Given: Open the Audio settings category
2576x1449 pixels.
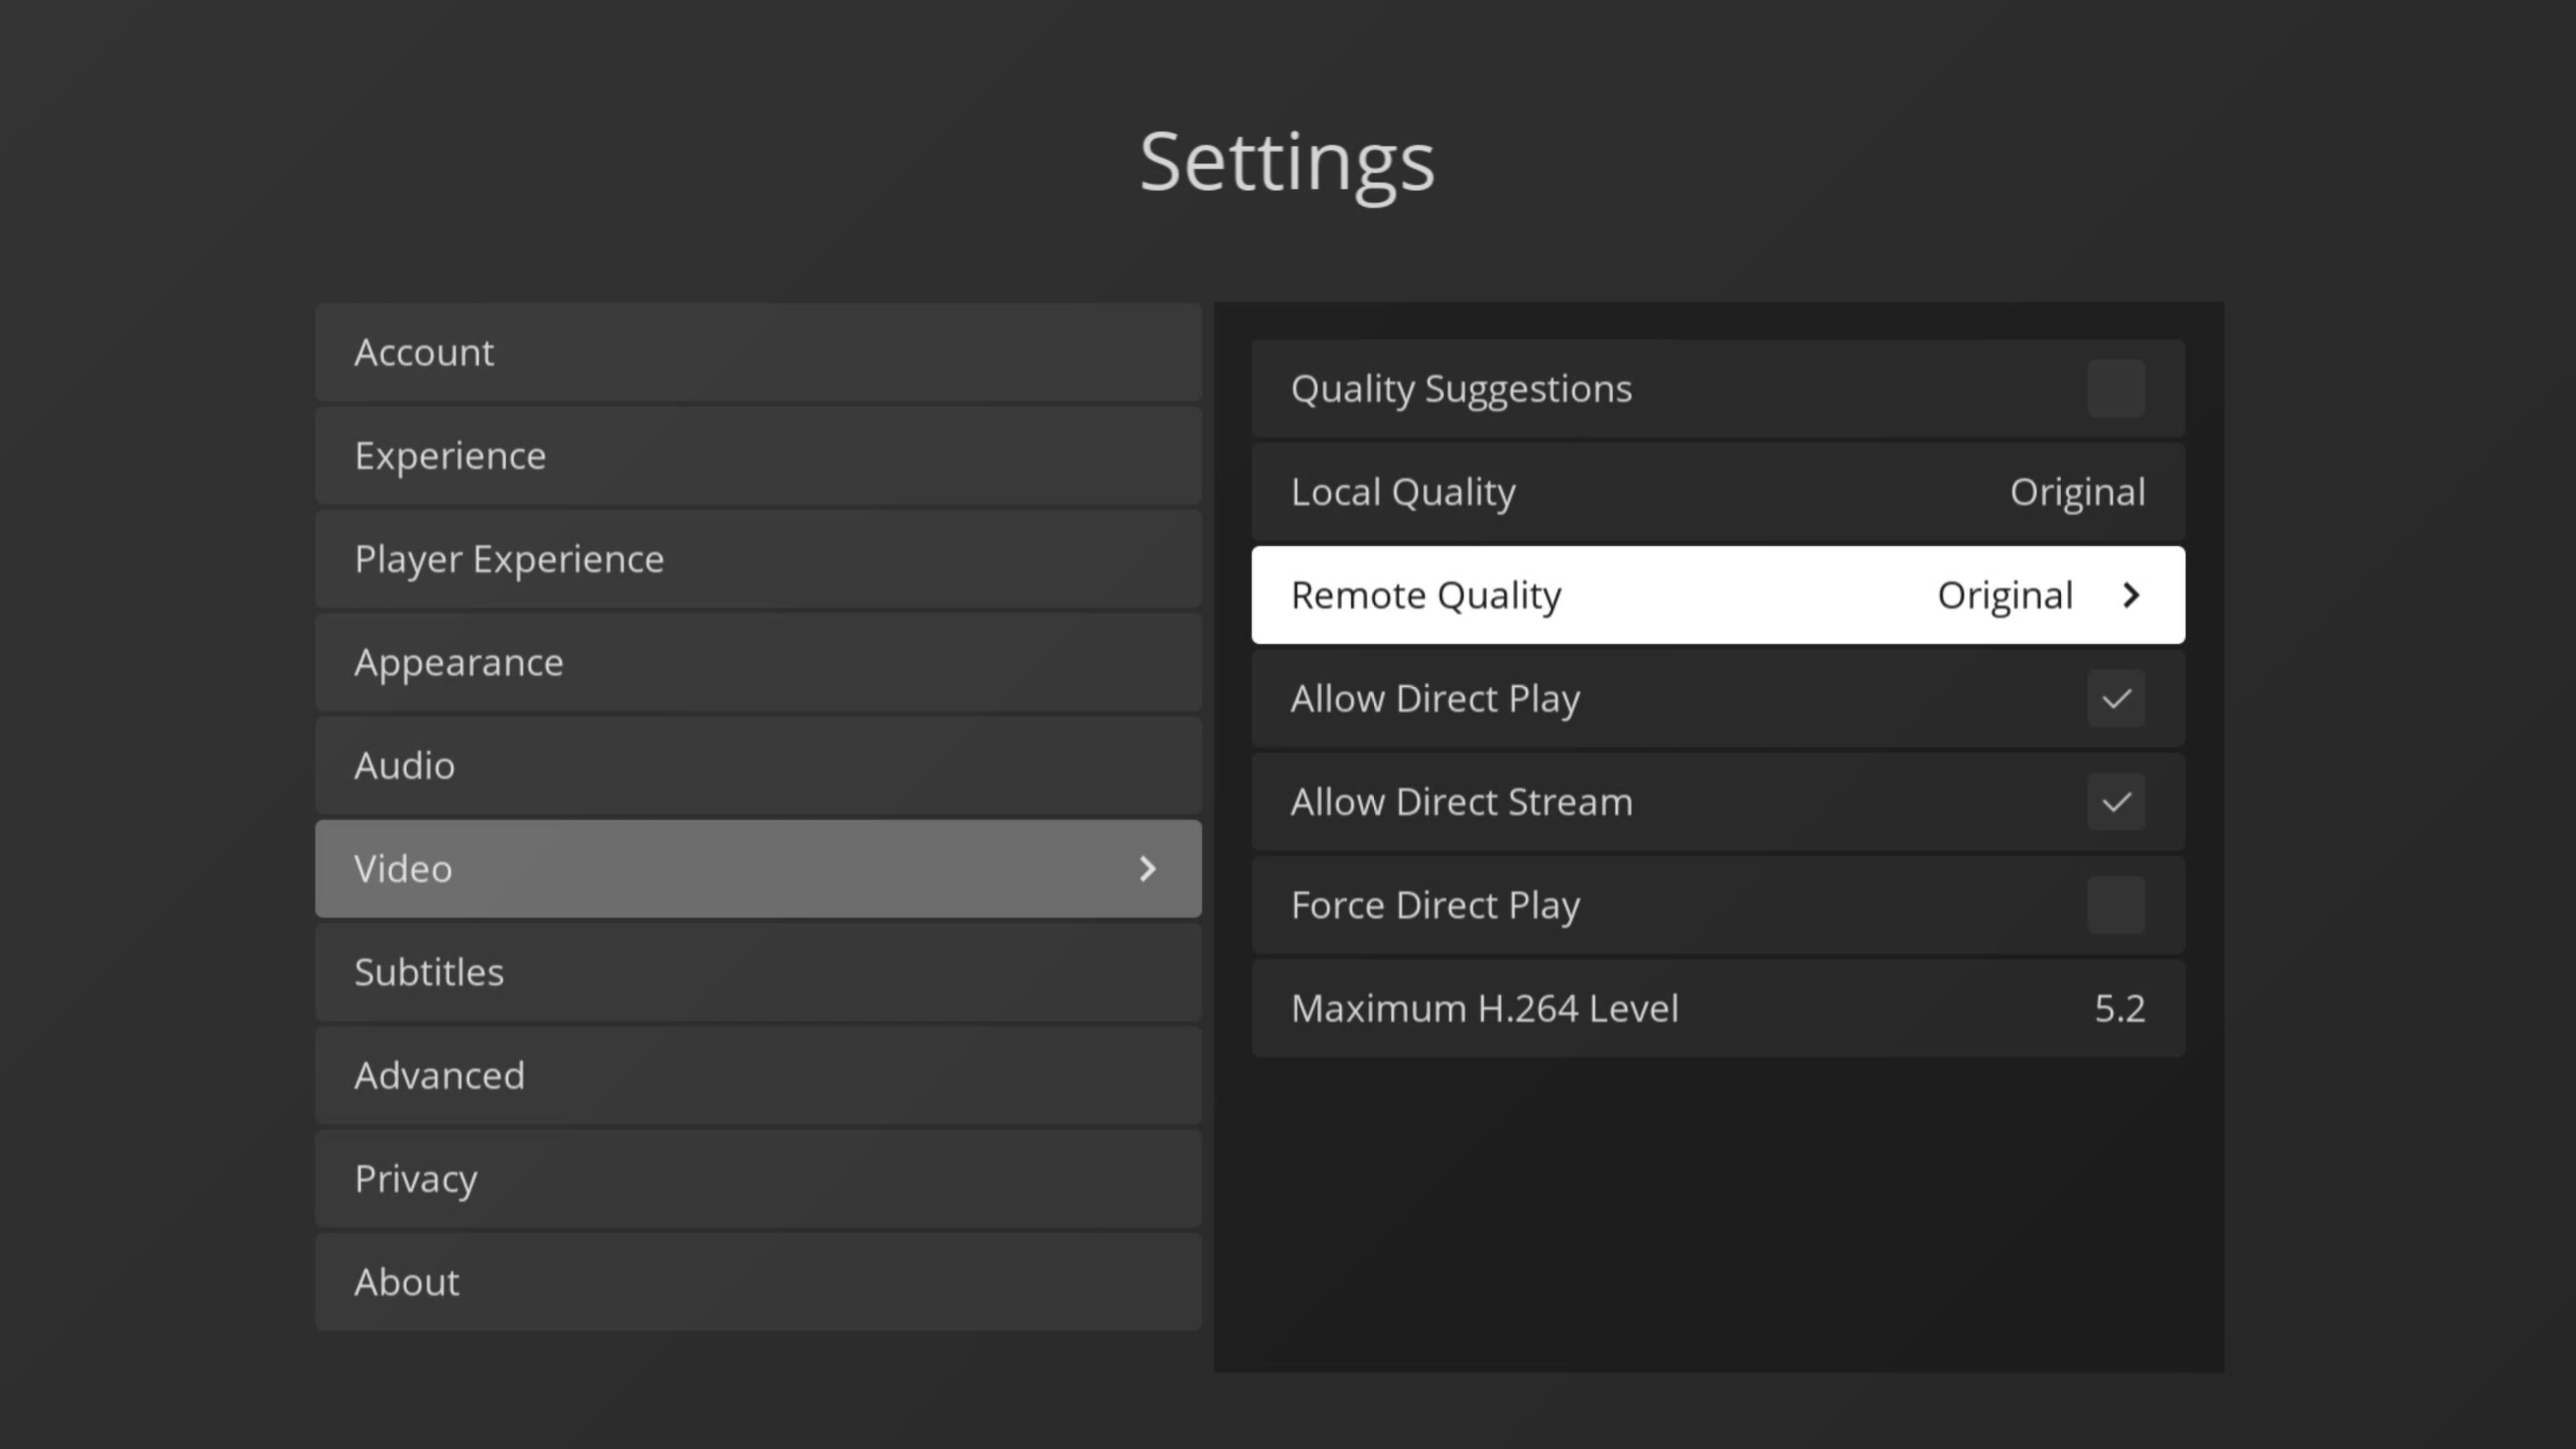Looking at the screenshot, I should (x=758, y=766).
